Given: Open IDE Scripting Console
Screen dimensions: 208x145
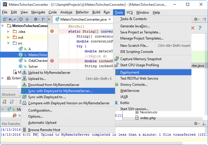Looking at the screenshot, I should [x=152, y=52].
